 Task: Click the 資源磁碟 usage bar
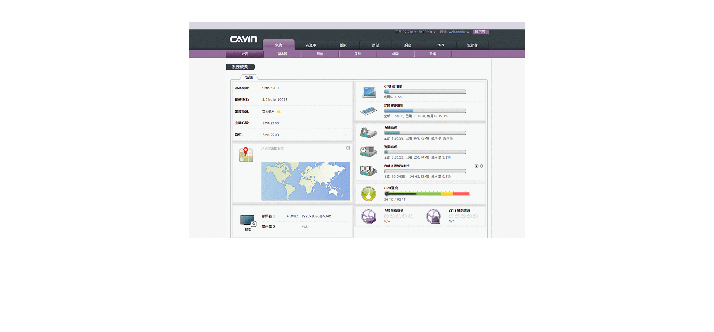click(425, 152)
